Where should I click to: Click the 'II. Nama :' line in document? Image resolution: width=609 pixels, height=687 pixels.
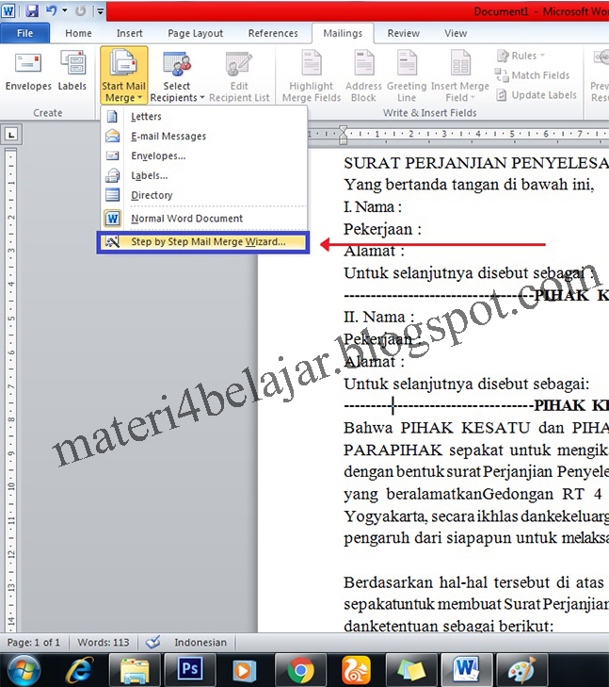coord(379,317)
